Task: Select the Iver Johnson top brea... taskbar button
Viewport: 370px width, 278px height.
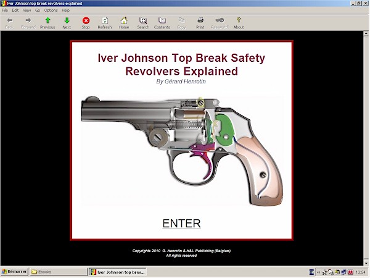Action: tap(118, 272)
